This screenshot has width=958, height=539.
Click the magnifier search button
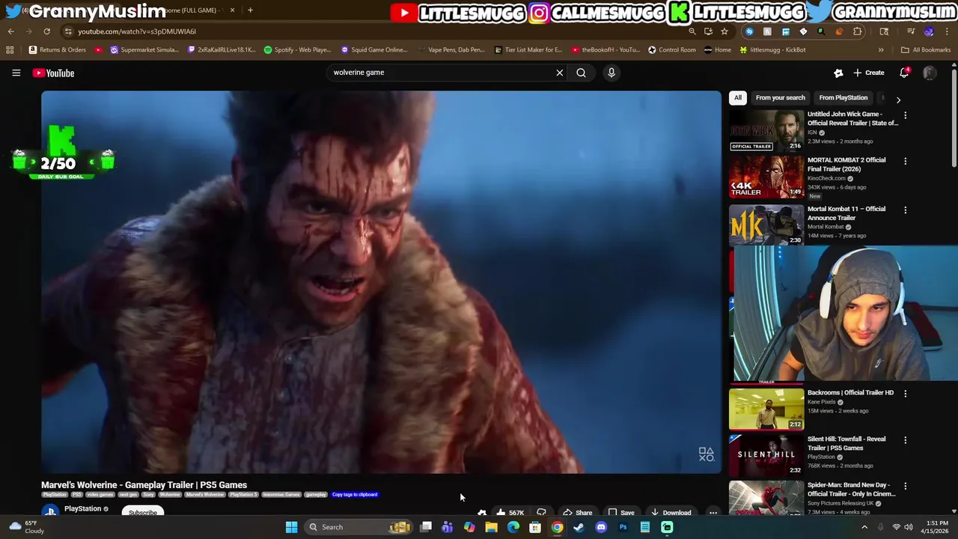click(x=581, y=73)
